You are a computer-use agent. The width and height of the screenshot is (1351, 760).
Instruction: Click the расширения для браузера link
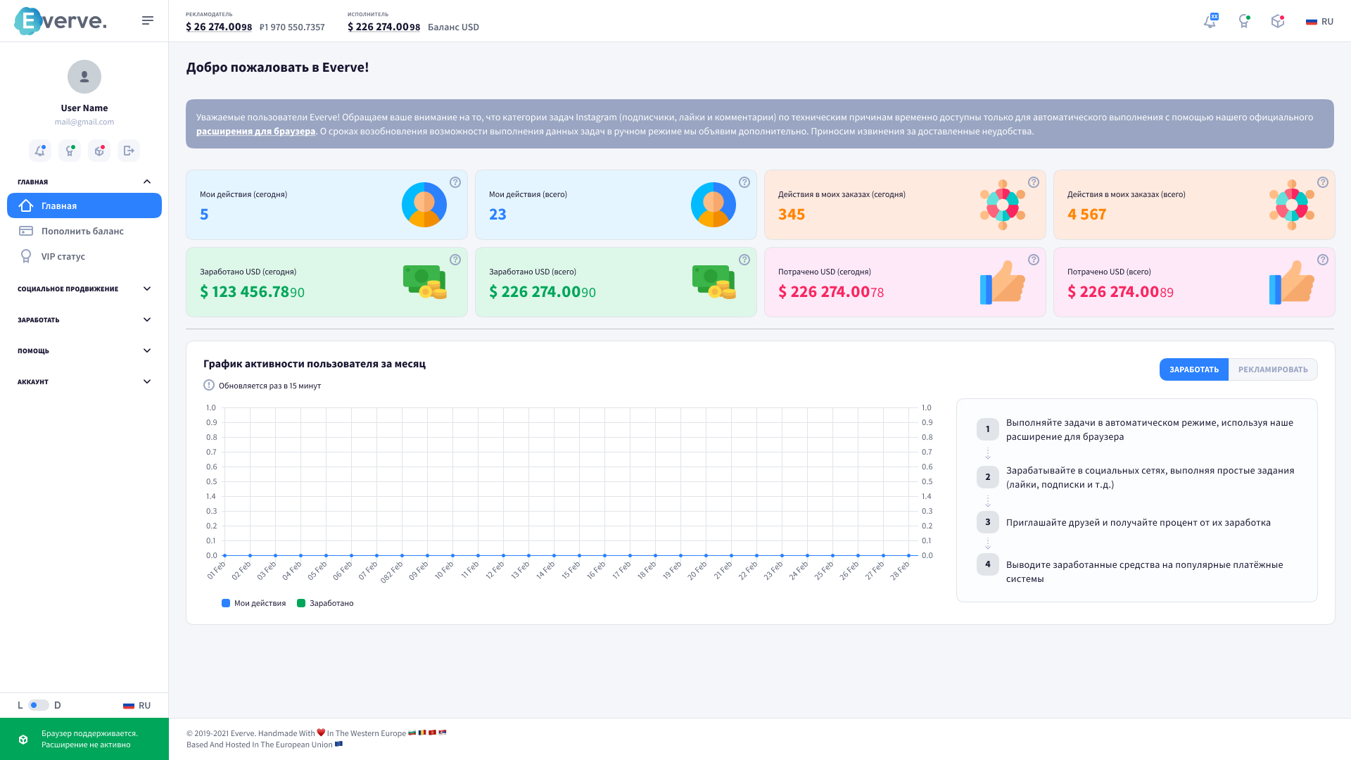[255, 132]
